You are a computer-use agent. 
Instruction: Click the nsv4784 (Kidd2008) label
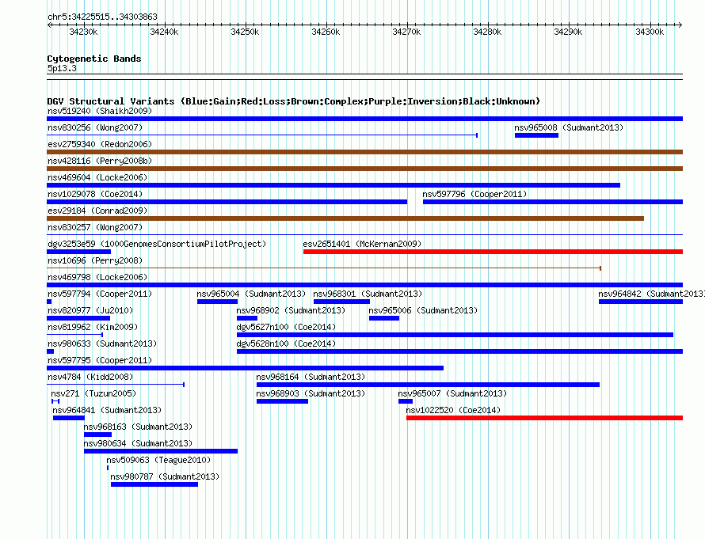click(x=90, y=377)
